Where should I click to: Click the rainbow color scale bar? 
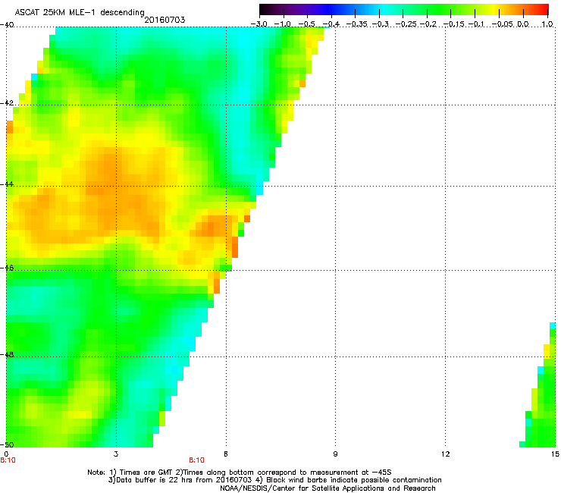[404, 10]
